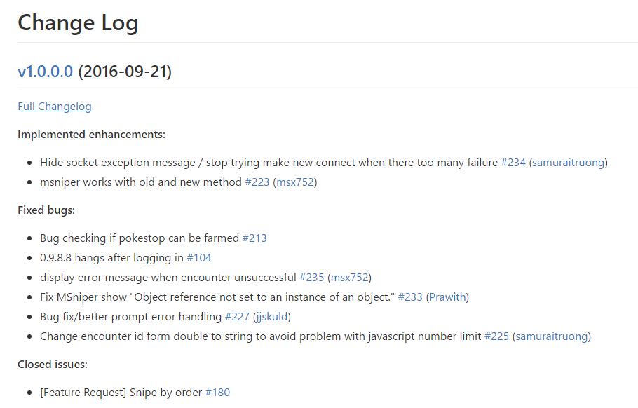Open pull request #235 link

(312, 277)
